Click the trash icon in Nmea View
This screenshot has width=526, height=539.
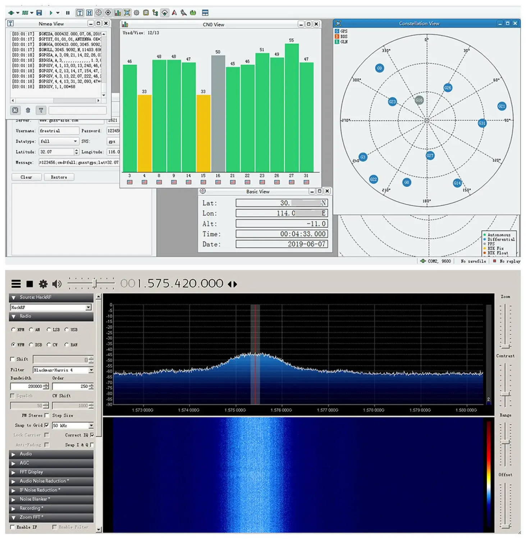(x=28, y=110)
